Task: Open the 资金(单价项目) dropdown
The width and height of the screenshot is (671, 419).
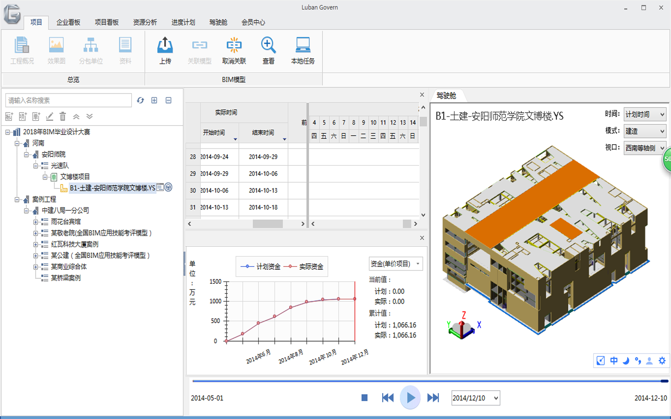Action: [x=396, y=263]
